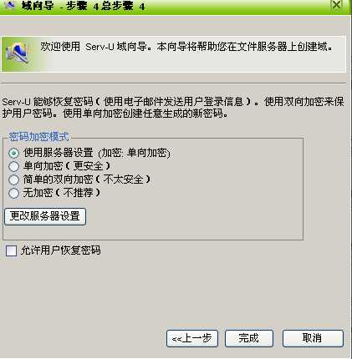352x359 pixels.
Task: Enable the '允许用户恢复密码' checkbox
Action: coord(11,250)
